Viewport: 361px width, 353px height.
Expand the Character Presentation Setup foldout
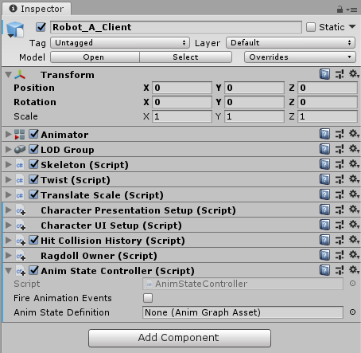tap(9, 210)
